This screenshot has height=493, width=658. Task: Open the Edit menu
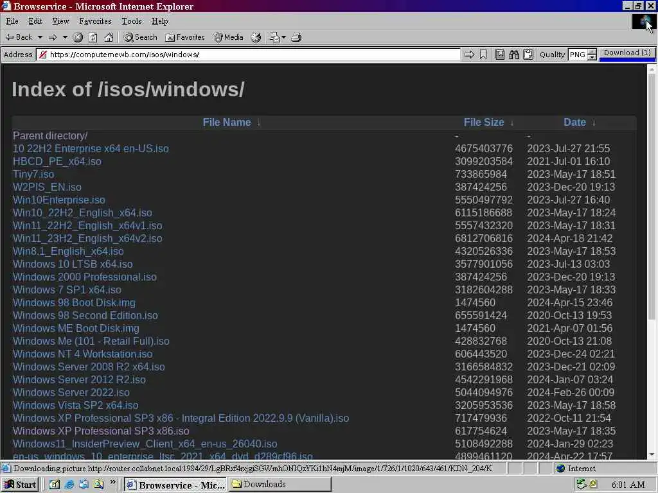coord(35,21)
